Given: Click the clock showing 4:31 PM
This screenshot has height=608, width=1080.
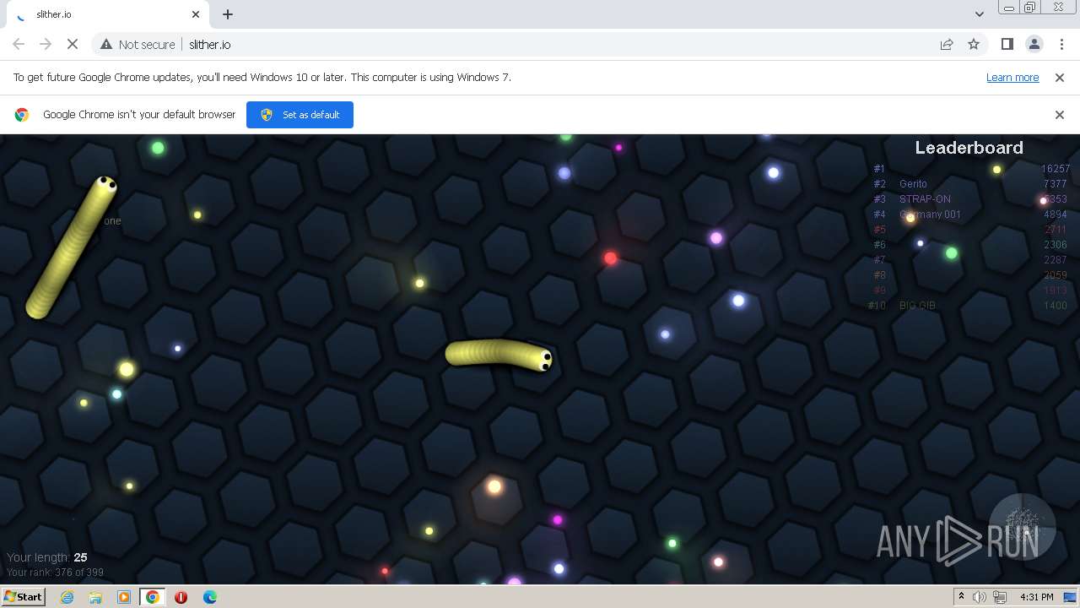Looking at the screenshot, I should (x=1037, y=597).
